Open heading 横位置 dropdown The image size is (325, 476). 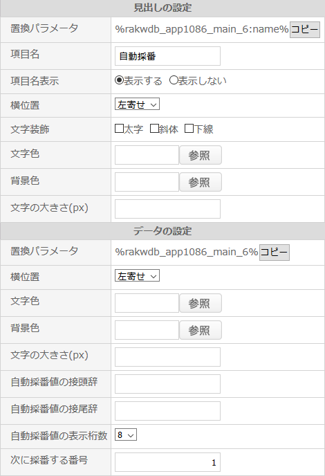click(x=137, y=104)
